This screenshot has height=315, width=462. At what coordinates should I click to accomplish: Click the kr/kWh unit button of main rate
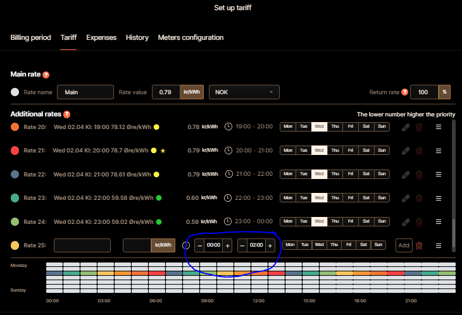(x=192, y=92)
